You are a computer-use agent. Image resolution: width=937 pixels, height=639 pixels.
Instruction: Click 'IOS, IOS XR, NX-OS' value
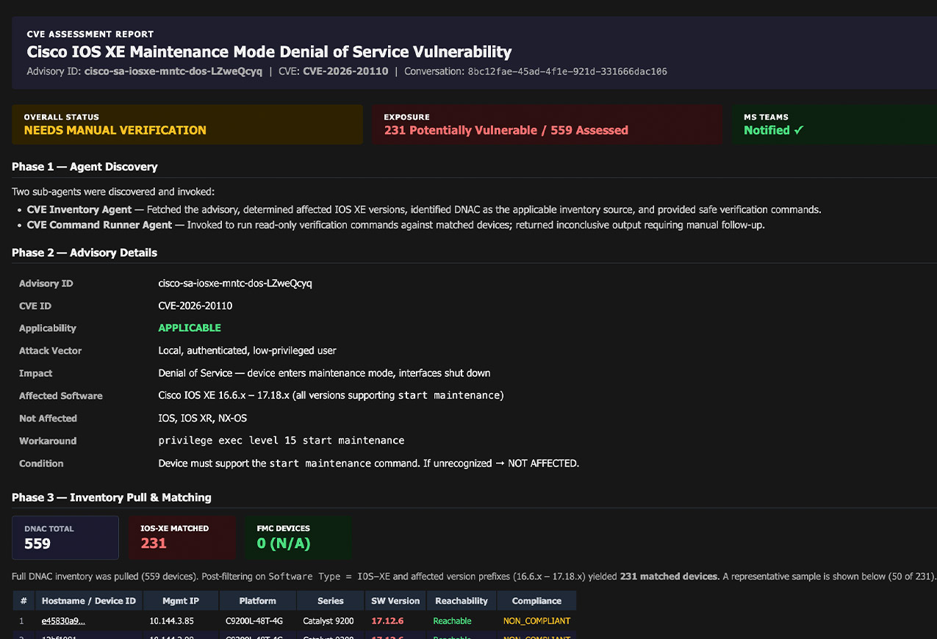coord(203,419)
